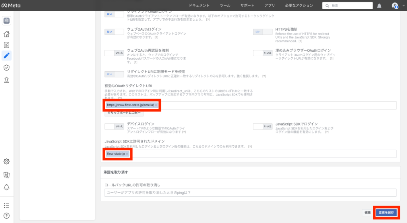407x223 pixels.
Task: Open the shield review icon in sidebar
Action: [6, 68]
